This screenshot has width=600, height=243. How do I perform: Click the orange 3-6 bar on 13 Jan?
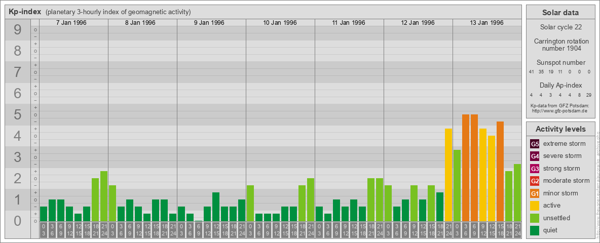466,168
